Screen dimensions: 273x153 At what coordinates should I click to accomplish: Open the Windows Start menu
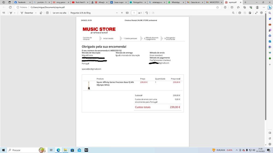coord(3,150)
